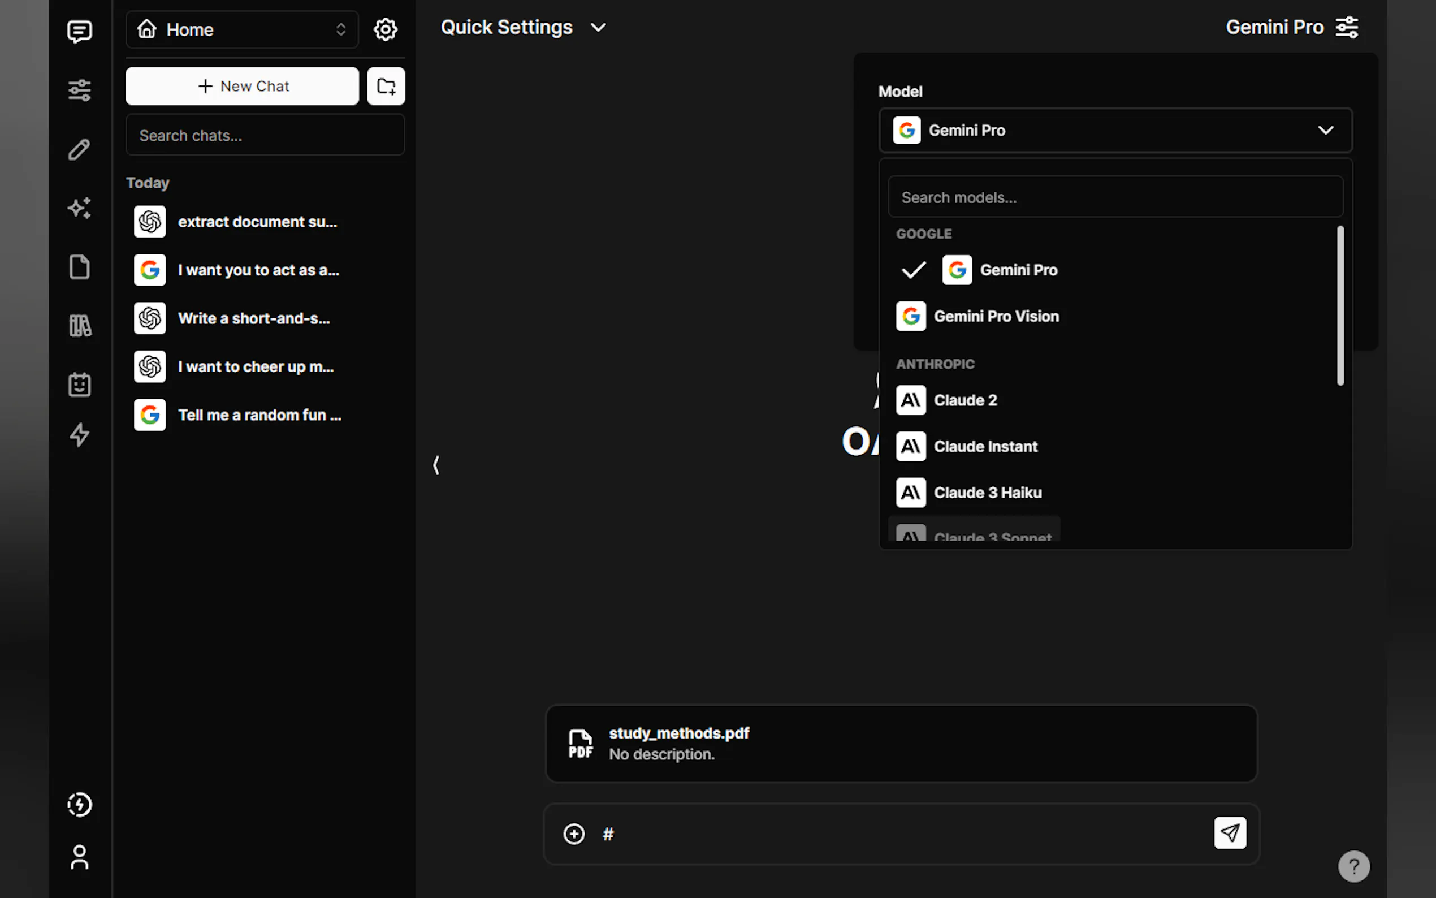
Task: Select the checked Gemini Pro model option
Action: pos(1018,270)
